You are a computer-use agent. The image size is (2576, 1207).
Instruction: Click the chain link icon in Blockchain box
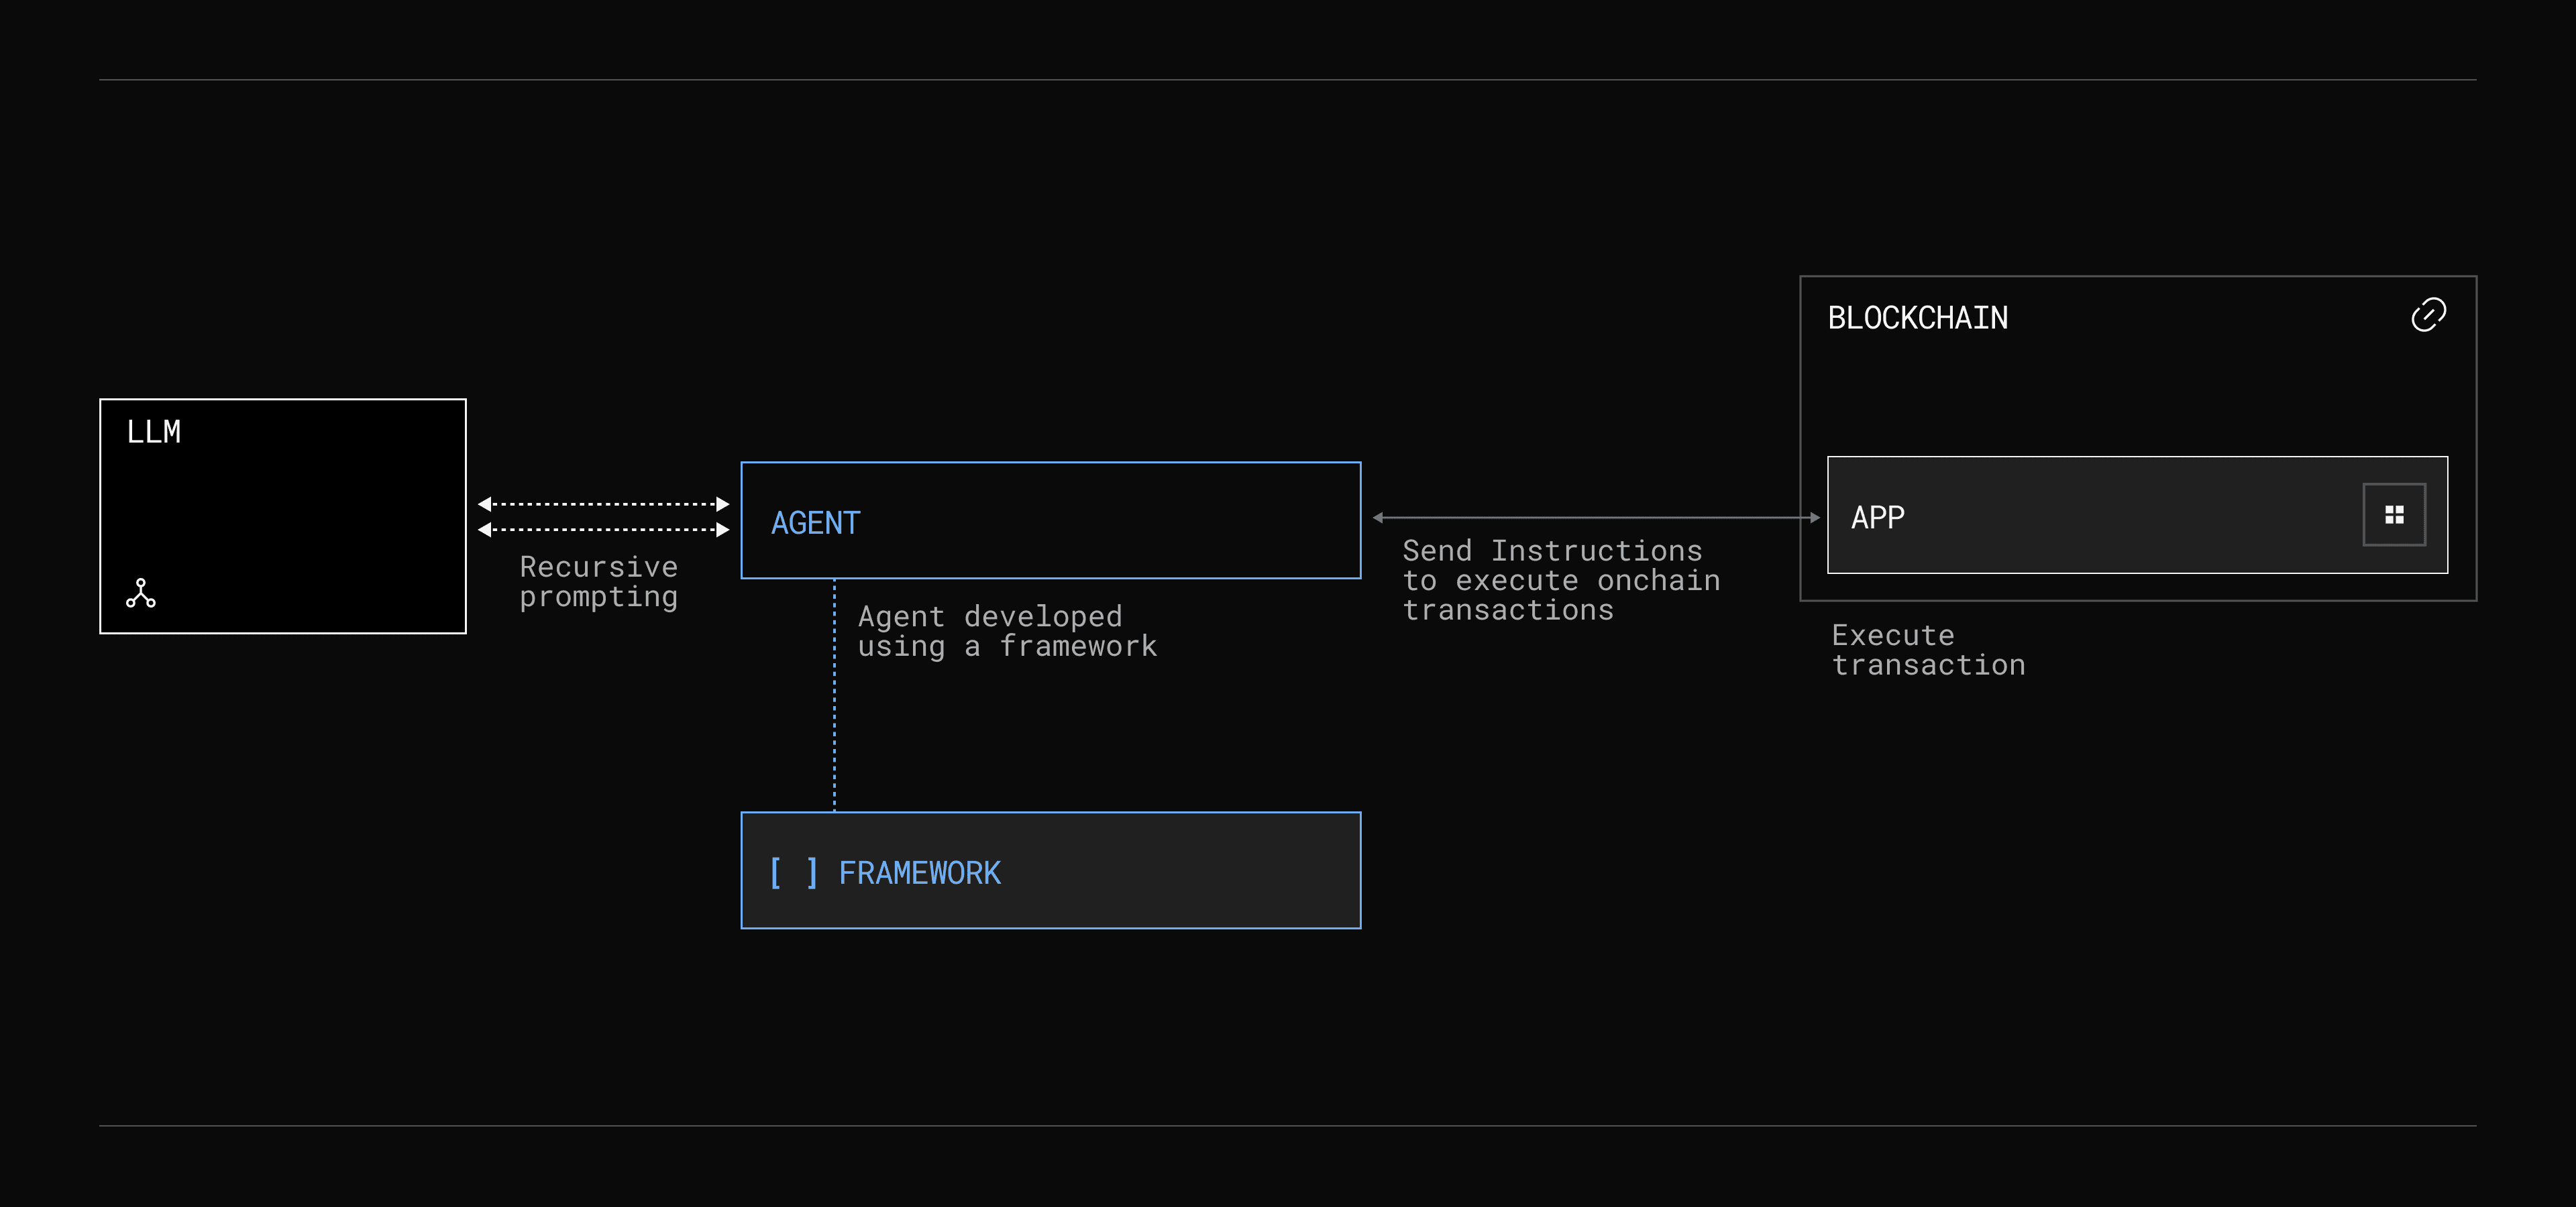click(2428, 314)
